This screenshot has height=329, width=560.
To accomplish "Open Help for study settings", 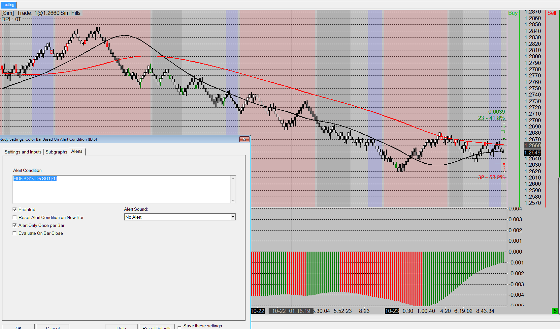I will [x=121, y=327].
